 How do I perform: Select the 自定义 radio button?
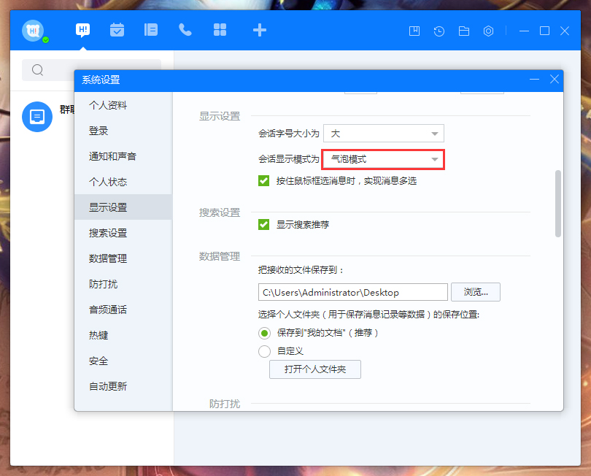pos(263,351)
